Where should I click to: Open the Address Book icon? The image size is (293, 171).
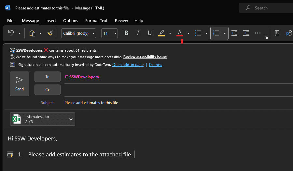[x=277, y=33]
